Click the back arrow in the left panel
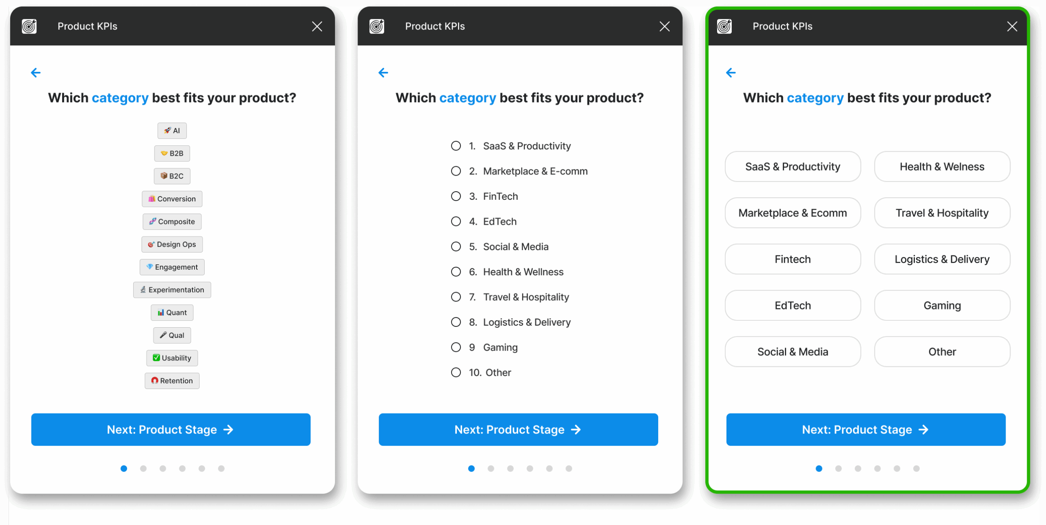 coord(36,73)
